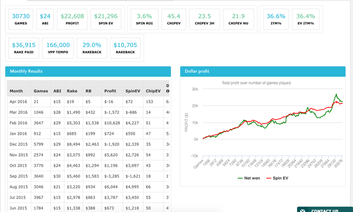Select the $21,296 Spin EV card
Image resolution: width=353 pixels, height=212 pixels.
(x=106, y=19)
